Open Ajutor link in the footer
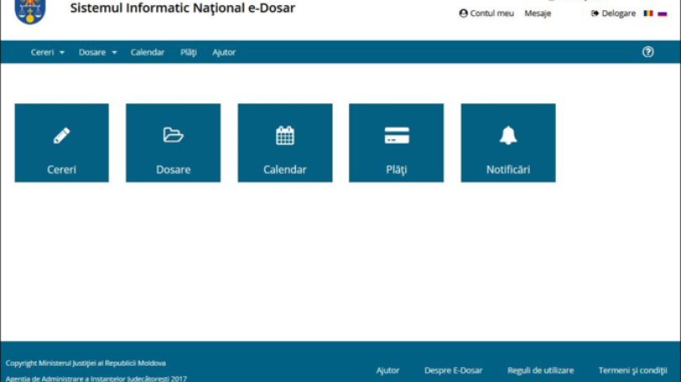 (388, 370)
